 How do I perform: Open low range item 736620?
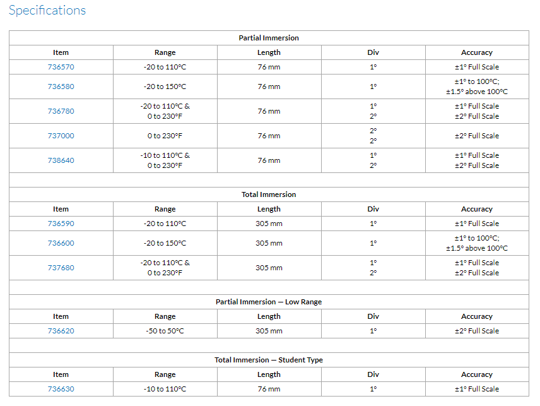click(61, 331)
